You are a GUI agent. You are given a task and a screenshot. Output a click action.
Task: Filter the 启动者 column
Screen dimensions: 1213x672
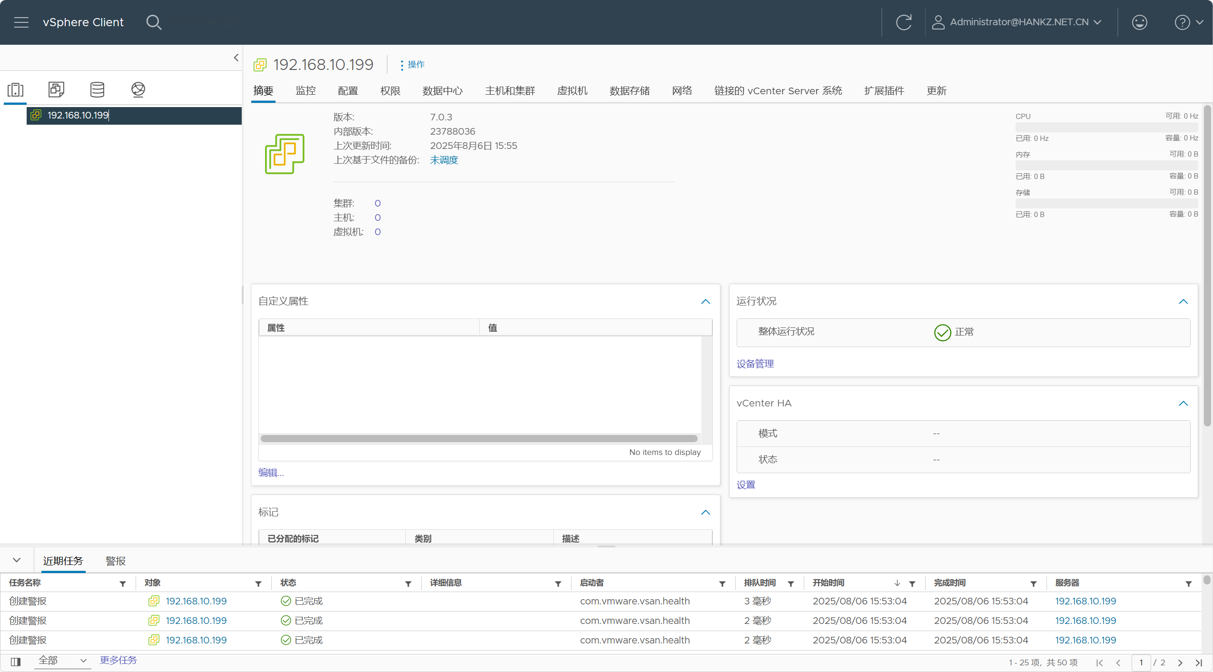[x=722, y=583]
